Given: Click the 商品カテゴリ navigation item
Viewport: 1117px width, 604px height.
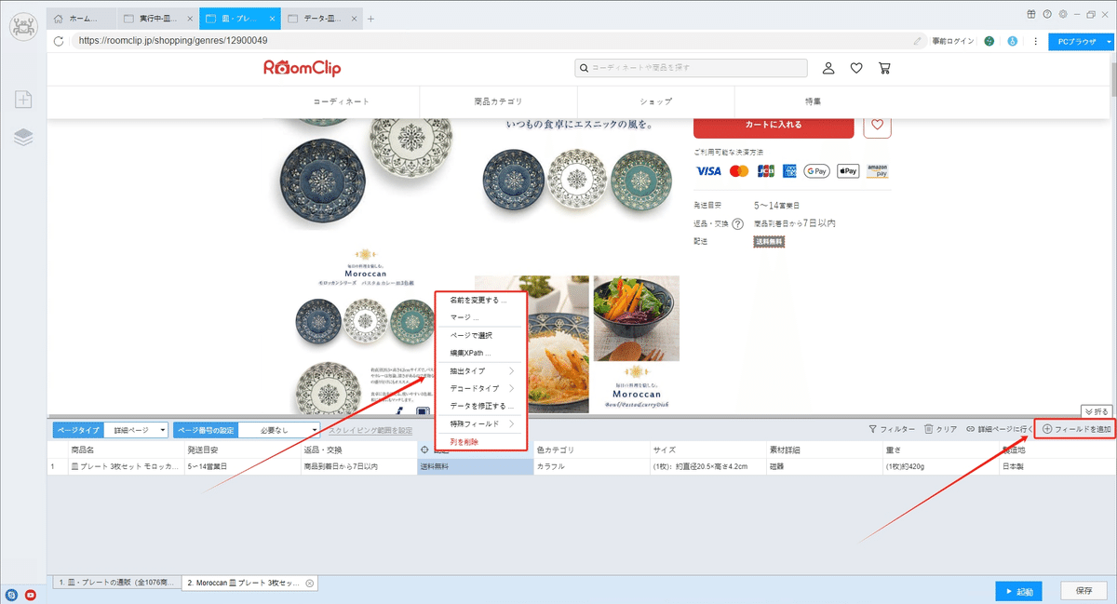Looking at the screenshot, I should click(498, 101).
